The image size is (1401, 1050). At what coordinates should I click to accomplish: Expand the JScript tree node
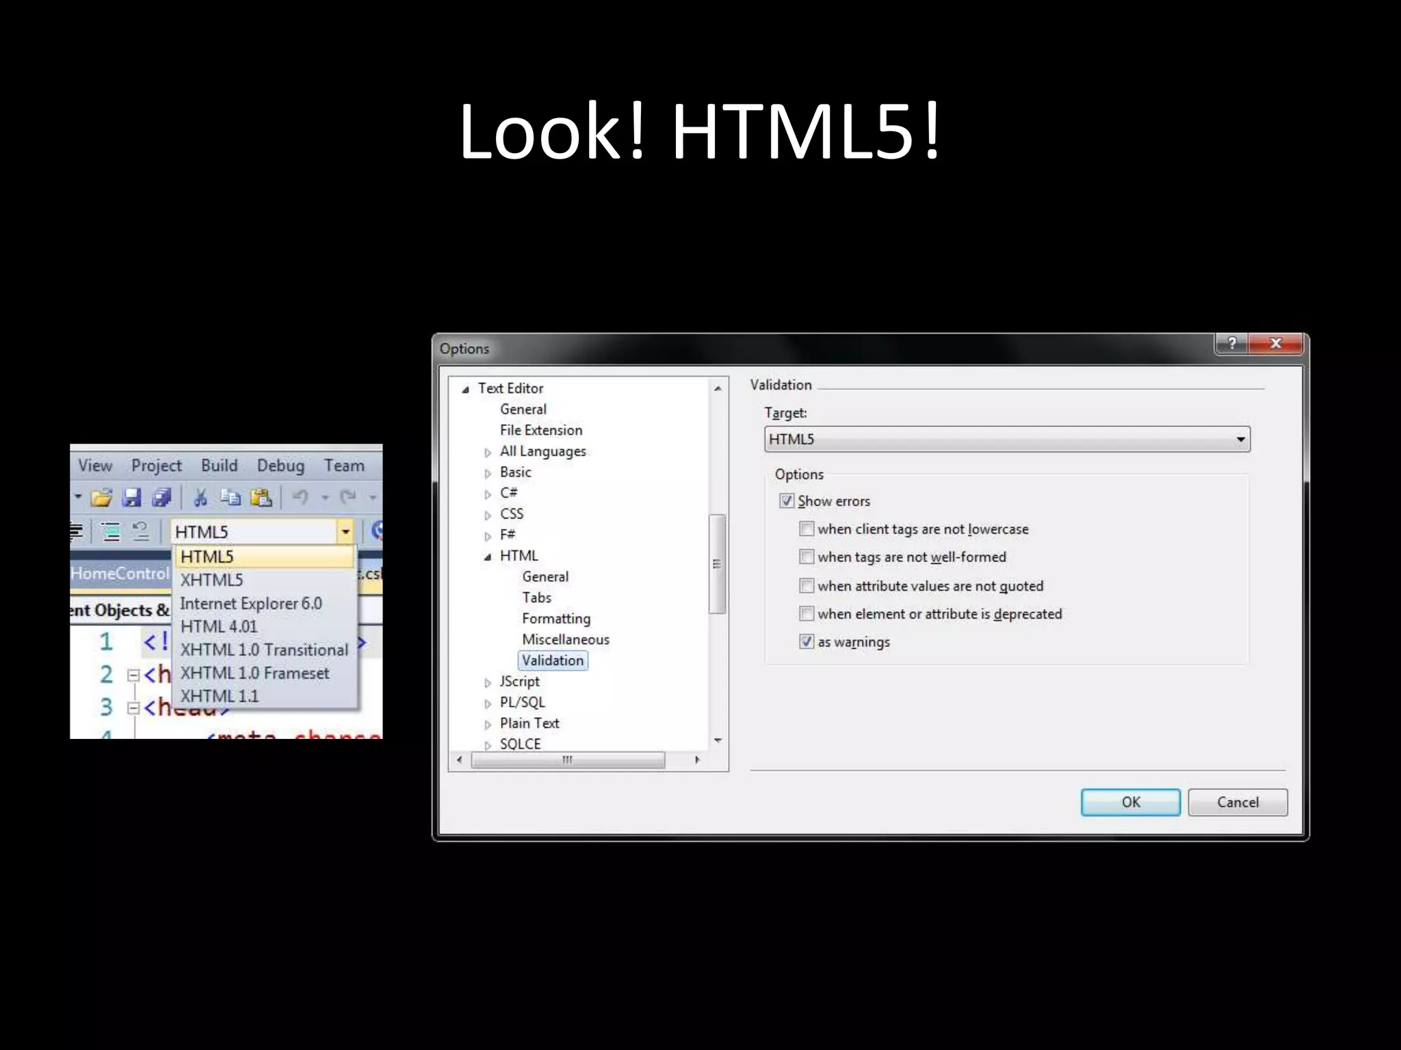(487, 682)
